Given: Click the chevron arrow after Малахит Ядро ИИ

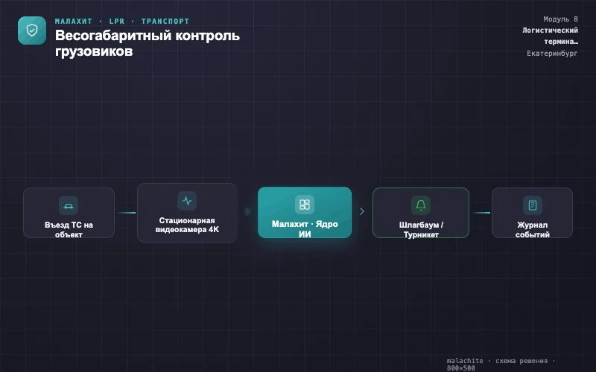Looking at the screenshot, I should click(362, 211).
